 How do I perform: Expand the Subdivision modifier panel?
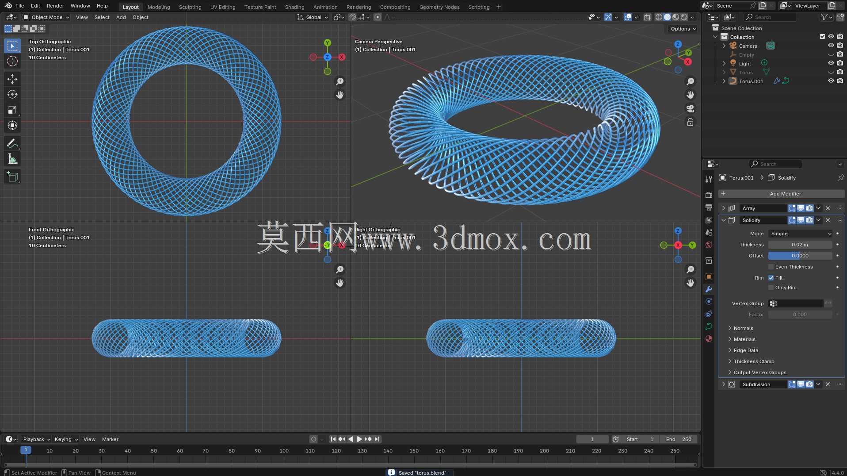pos(723,384)
